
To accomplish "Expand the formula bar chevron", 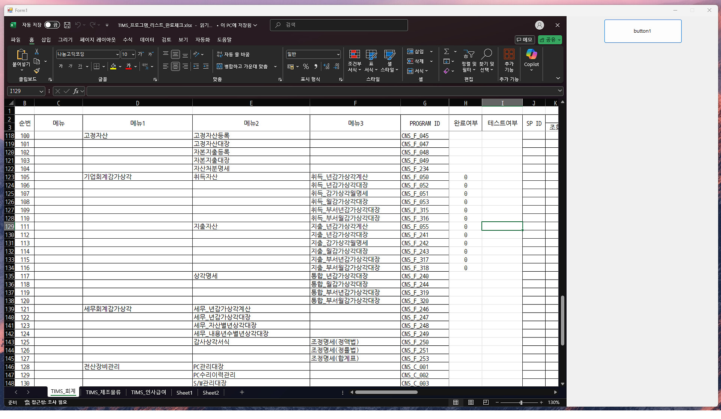I will (x=560, y=91).
